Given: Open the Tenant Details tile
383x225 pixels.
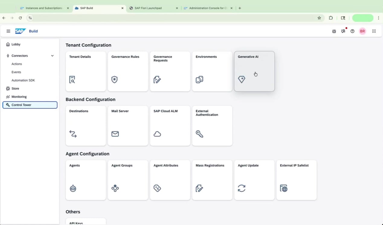Looking at the screenshot, I should point(86,71).
